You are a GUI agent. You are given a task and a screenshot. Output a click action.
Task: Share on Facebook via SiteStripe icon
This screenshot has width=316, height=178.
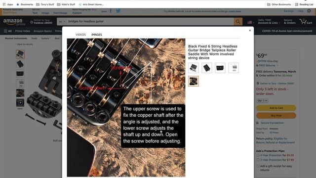click(x=111, y=11)
